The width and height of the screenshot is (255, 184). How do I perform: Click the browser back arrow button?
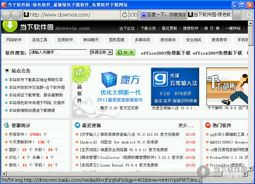tap(6, 15)
